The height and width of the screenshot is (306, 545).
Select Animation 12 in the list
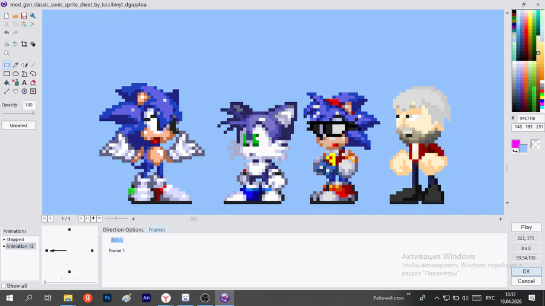click(20, 246)
